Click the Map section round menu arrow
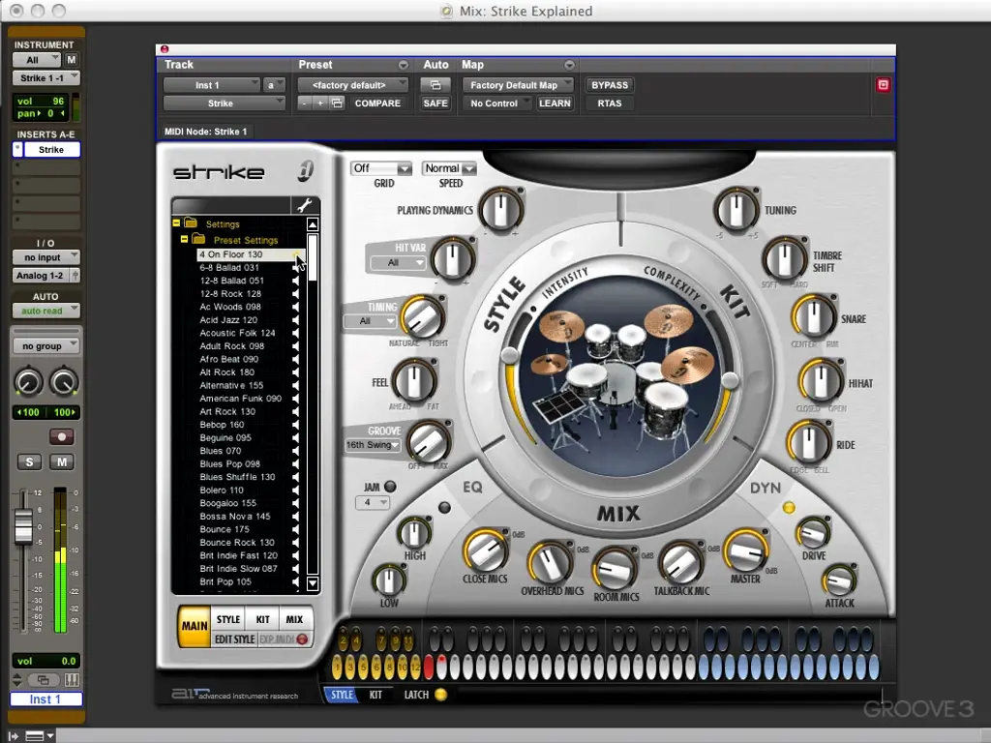This screenshot has height=743, width=991. click(569, 65)
